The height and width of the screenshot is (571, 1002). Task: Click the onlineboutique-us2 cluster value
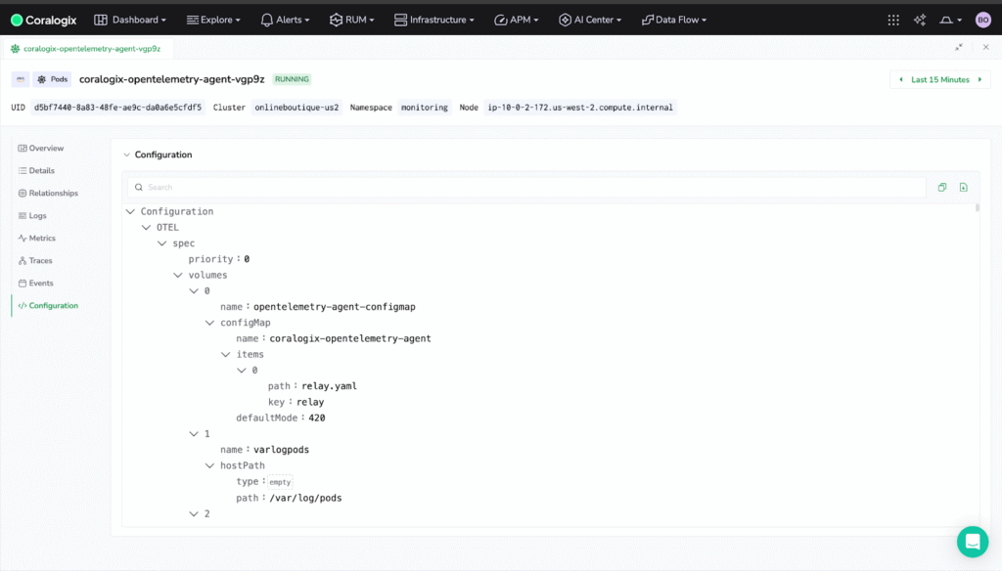(x=296, y=108)
